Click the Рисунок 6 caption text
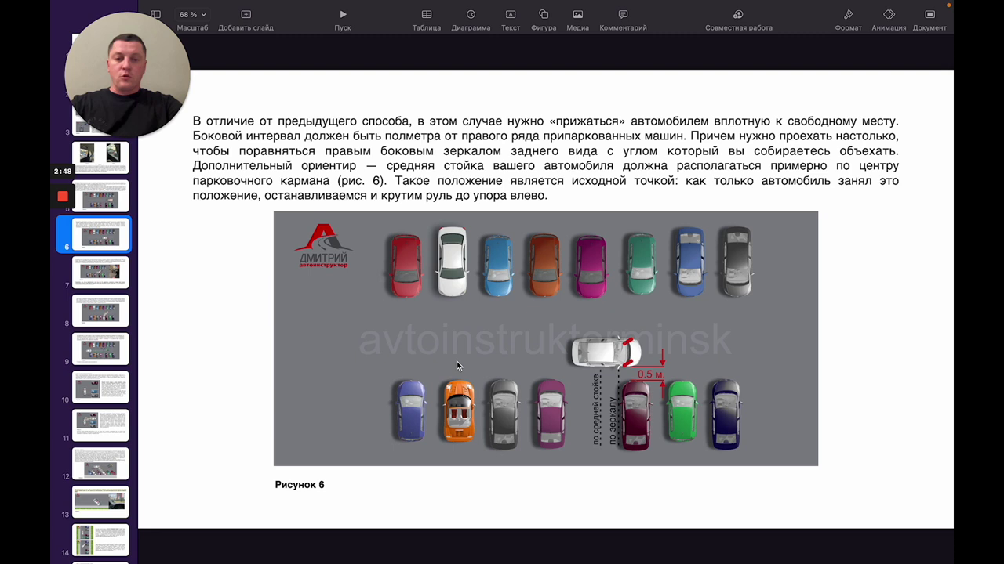The image size is (1004, 564). 300,485
